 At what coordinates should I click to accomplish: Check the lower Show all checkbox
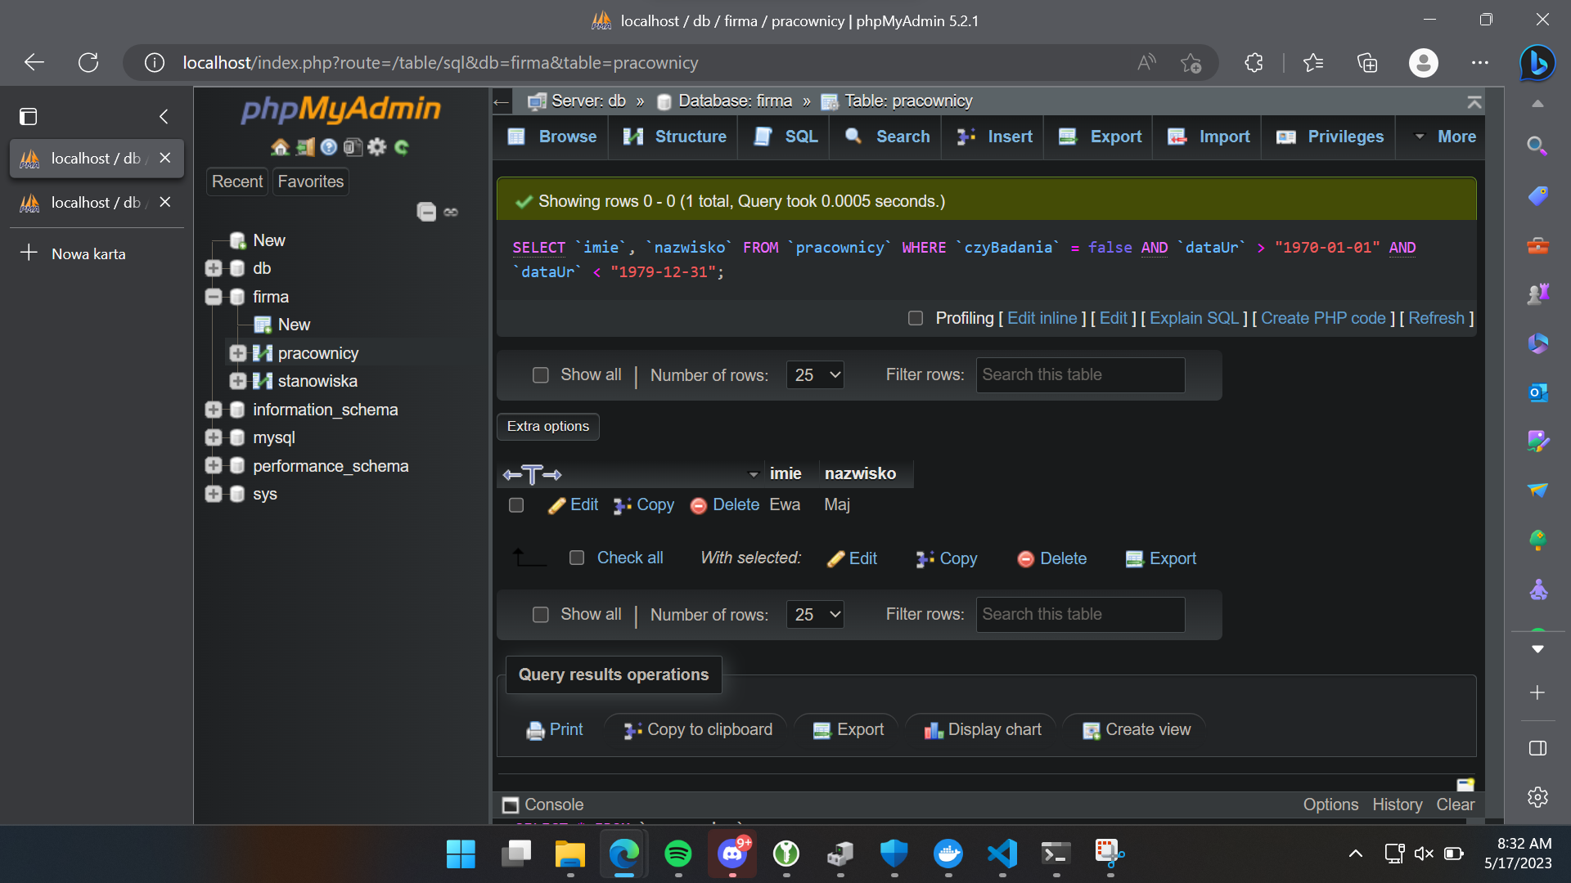541,615
